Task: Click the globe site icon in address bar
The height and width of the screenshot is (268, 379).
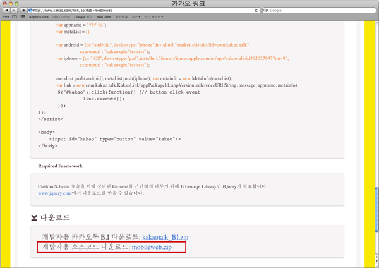Action: 30,10
